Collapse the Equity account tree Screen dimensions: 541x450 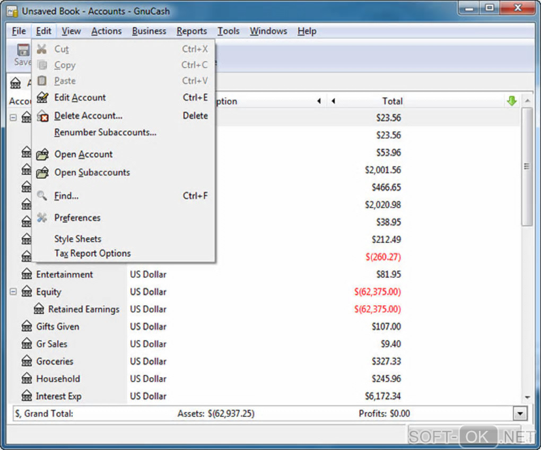coord(13,292)
